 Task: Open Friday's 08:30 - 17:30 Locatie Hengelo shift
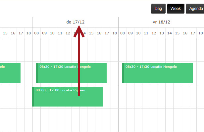157,73
